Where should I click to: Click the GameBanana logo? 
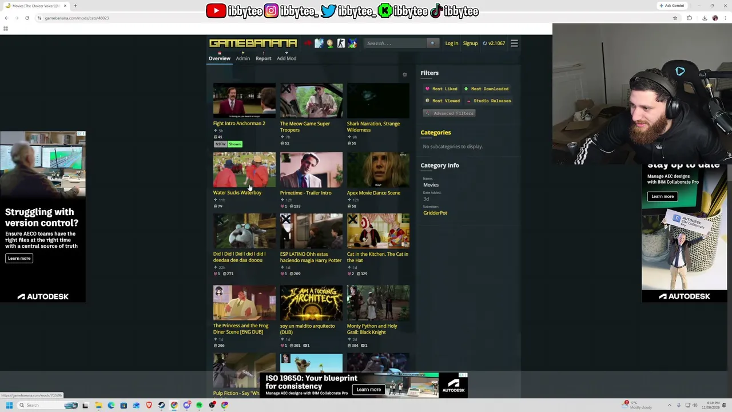coord(253,43)
